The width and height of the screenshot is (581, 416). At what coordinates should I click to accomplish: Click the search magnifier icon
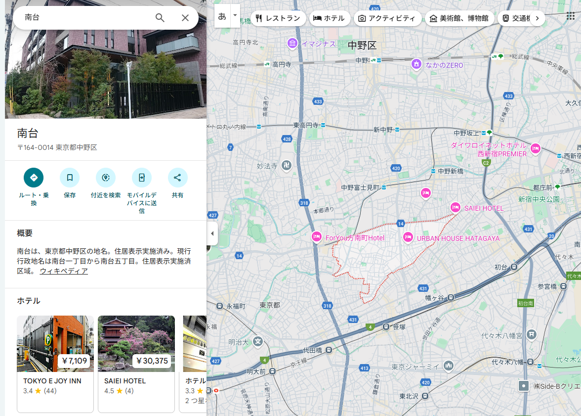point(160,17)
